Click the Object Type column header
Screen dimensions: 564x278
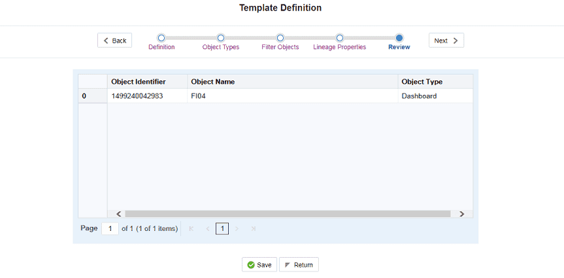tap(436, 82)
